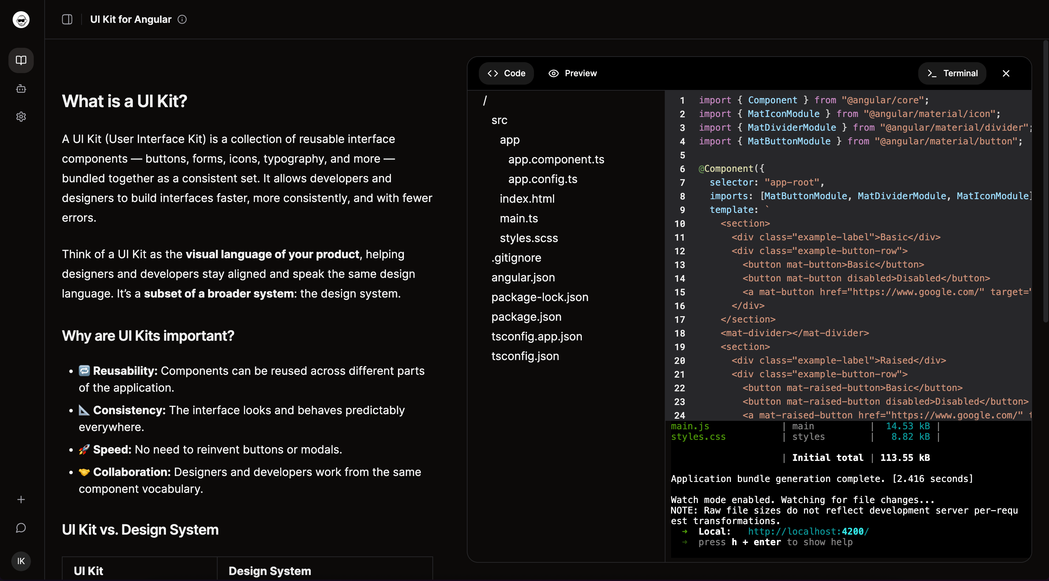This screenshot has width=1049, height=581.
Task: Click code line 6 '@Component({'
Action: pyautogui.click(x=731, y=169)
